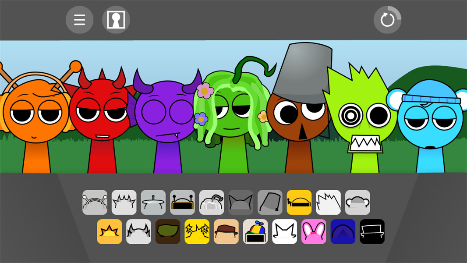Click the yellow headband icon in top row

(x=299, y=202)
